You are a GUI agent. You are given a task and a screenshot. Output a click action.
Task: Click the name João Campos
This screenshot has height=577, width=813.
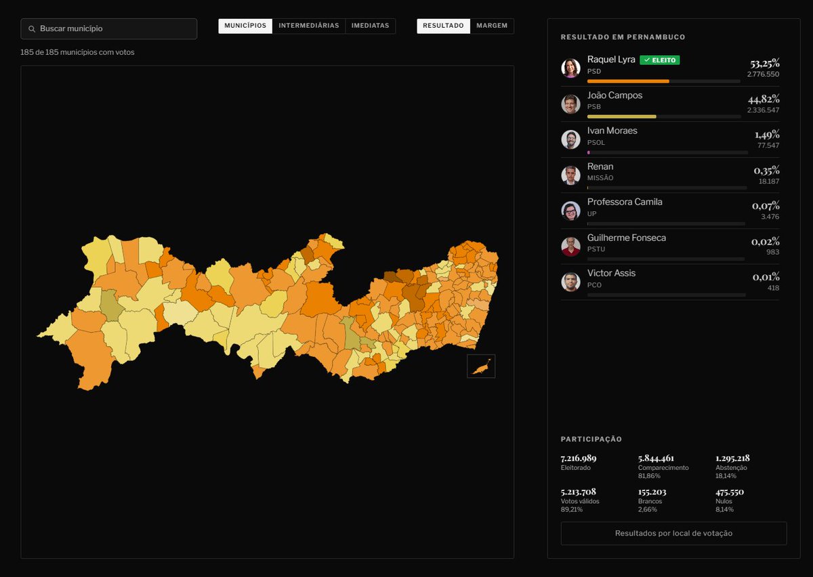(614, 95)
